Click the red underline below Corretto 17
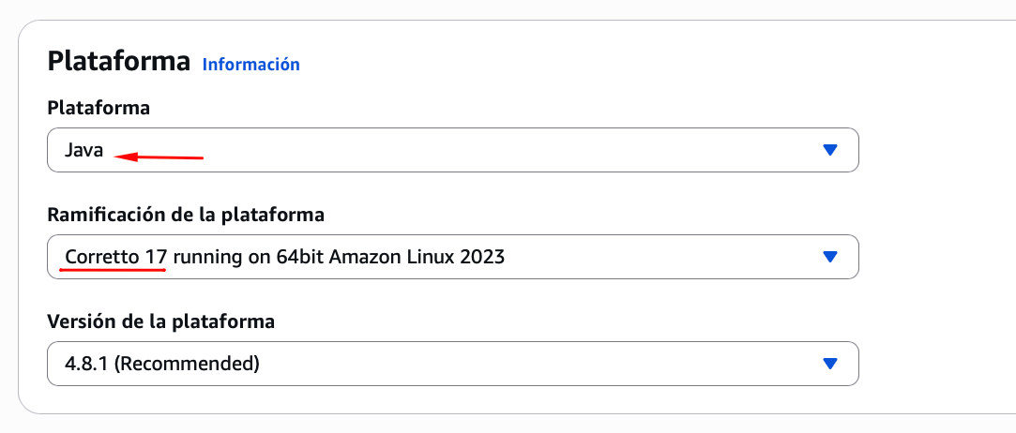This screenshot has width=1016, height=433. [113, 270]
